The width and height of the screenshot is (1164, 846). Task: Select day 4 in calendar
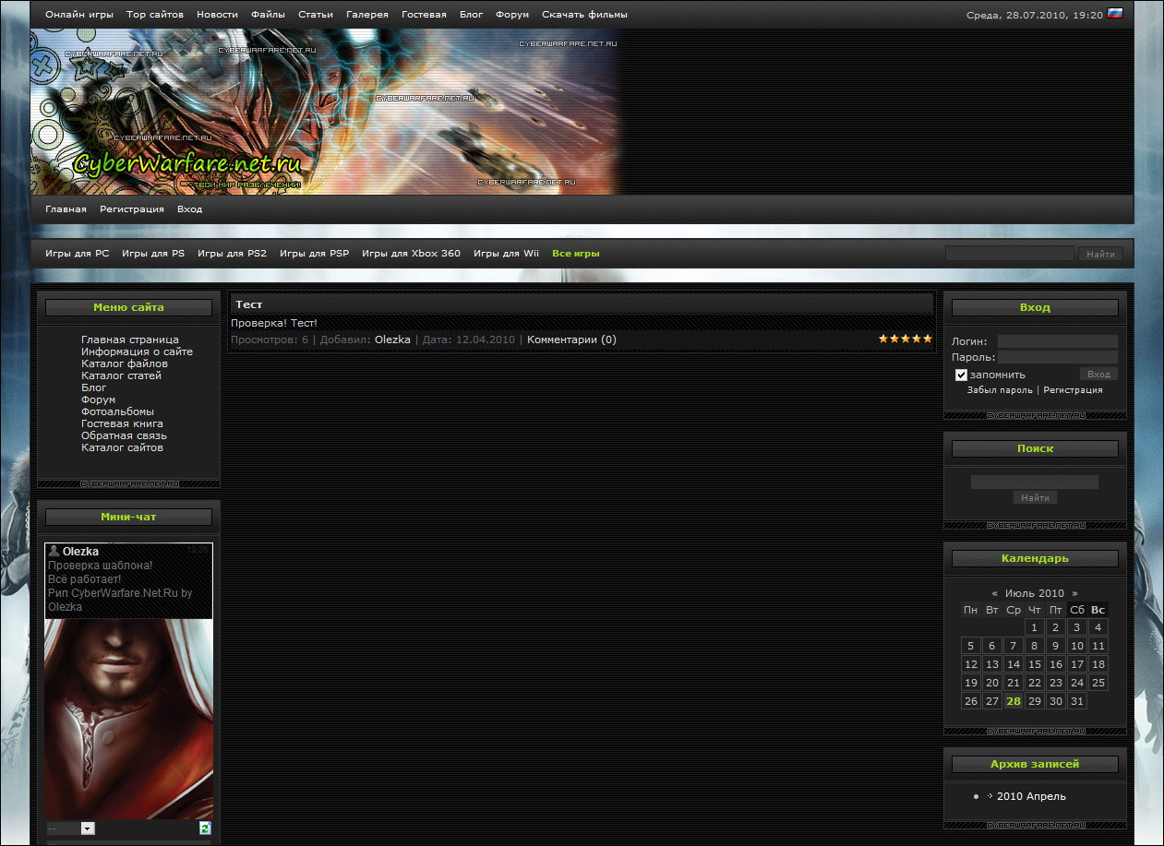1098,627
